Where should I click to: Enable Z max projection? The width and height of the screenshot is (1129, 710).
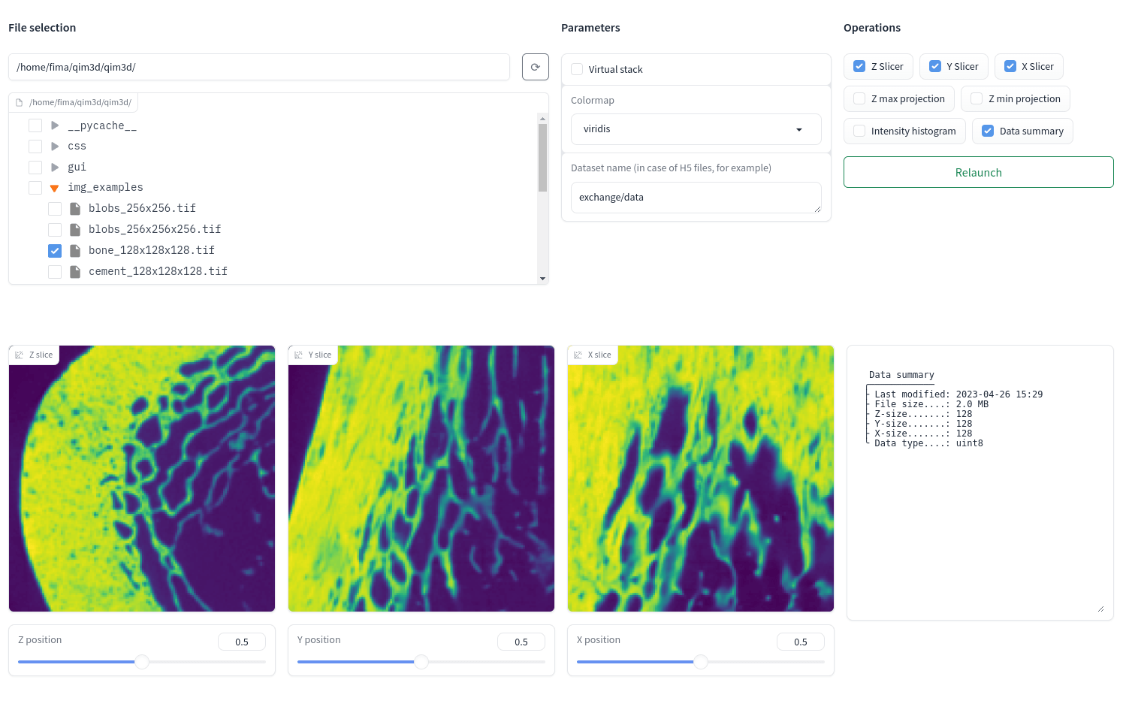coord(859,98)
